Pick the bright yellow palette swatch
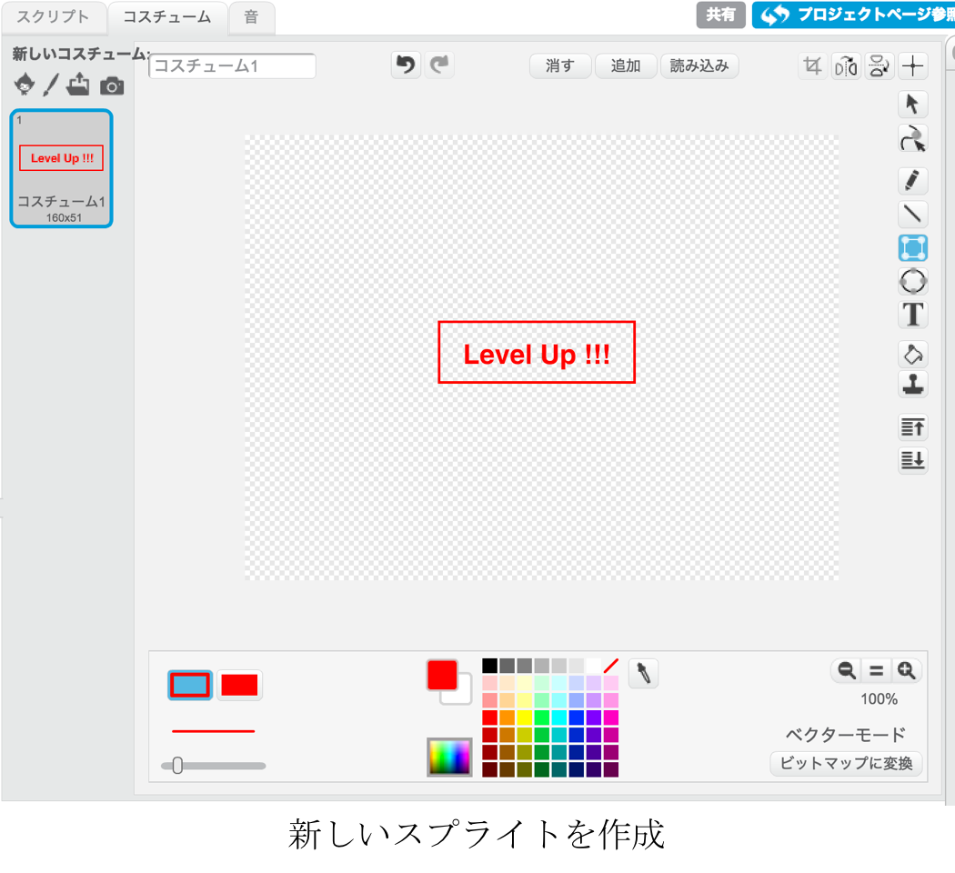Viewport: 955px width, 873px height. pyautogui.click(x=525, y=717)
